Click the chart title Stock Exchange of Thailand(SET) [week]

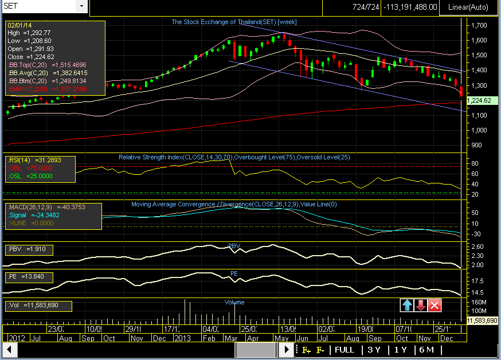click(234, 22)
